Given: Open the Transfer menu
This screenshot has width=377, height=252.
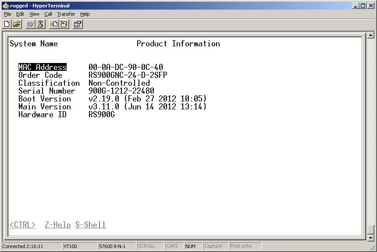Looking at the screenshot, I should click(66, 14).
